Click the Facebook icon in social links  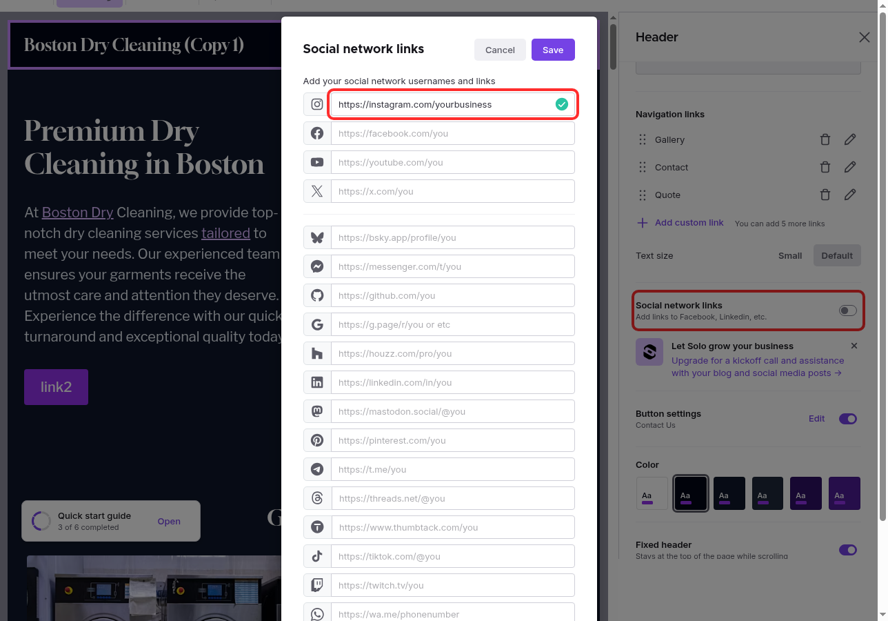317,133
